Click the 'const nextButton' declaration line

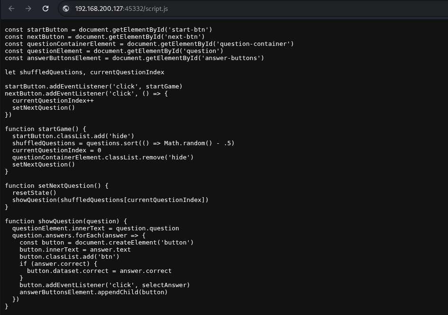click(x=105, y=37)
